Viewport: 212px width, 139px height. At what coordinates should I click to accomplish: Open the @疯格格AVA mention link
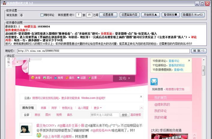102,131
